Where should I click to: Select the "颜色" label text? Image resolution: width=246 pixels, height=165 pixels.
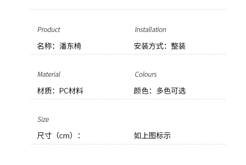click(x=141, y=91)
